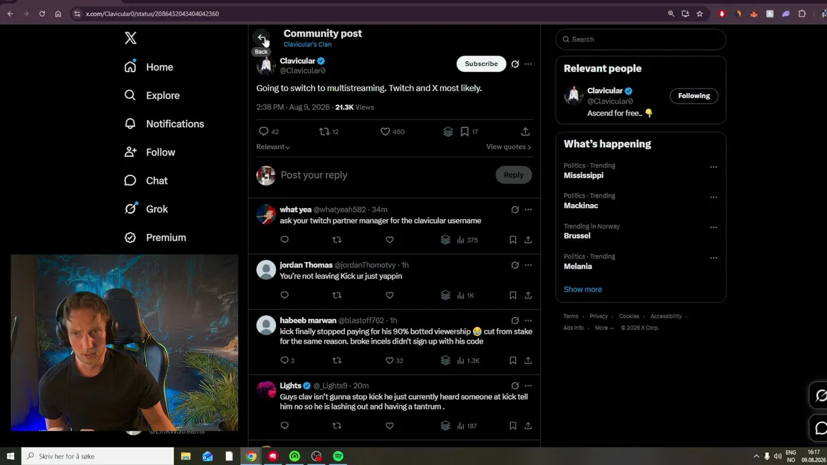Repost habeeb marwan's comment
This screenshot has height=465, width=827.
point(337,360)
